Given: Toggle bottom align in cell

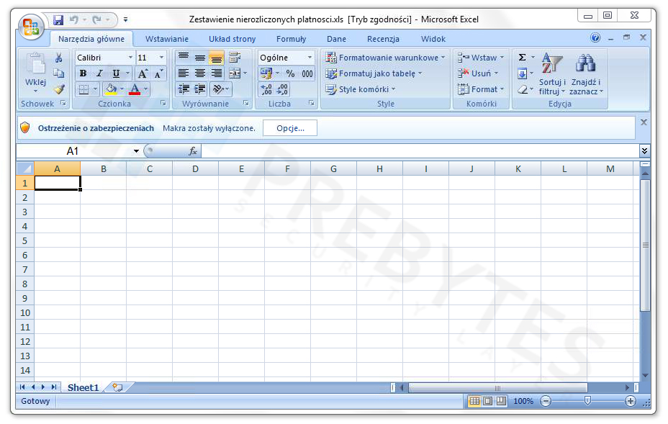Looking at the screenshot, I should [x=217, y=57].
